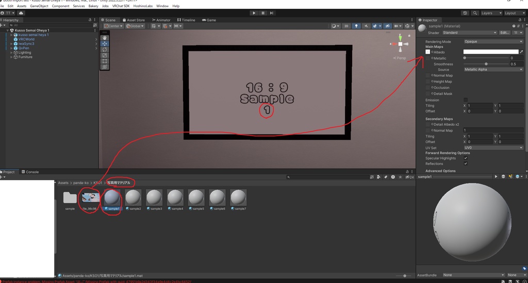Open the Bakery menu
Image resolution: width=528 pixels, height=283 pixels.
click(93, 6)
